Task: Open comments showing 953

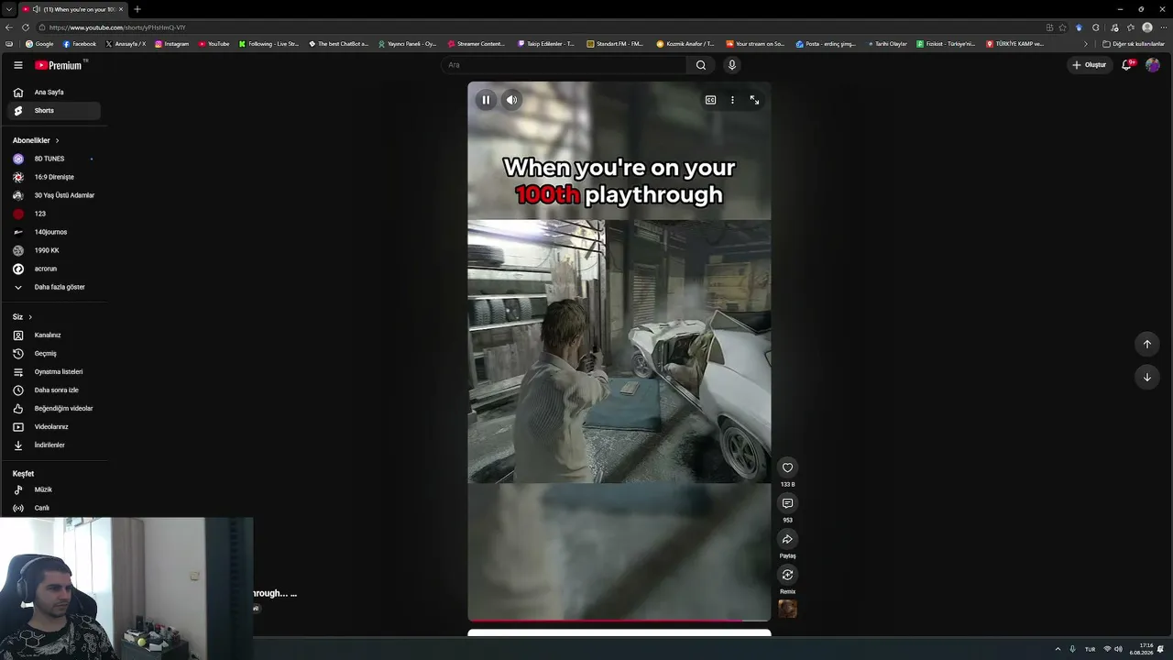Action: pyautogui.click(x=787, y=503)
